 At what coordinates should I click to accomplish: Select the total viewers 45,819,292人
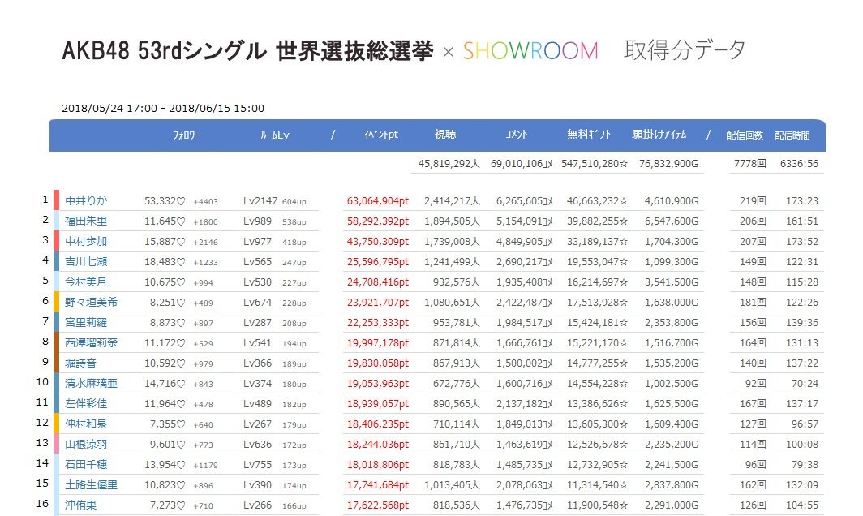click(449, 164)
